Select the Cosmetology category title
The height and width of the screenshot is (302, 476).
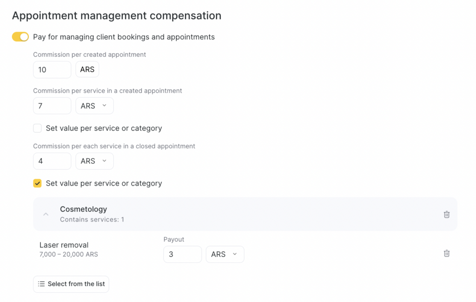(83, 209)
